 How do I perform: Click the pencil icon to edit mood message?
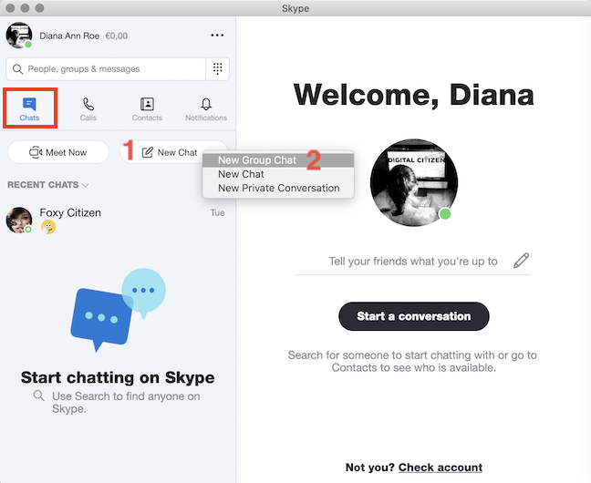(522, 261)
